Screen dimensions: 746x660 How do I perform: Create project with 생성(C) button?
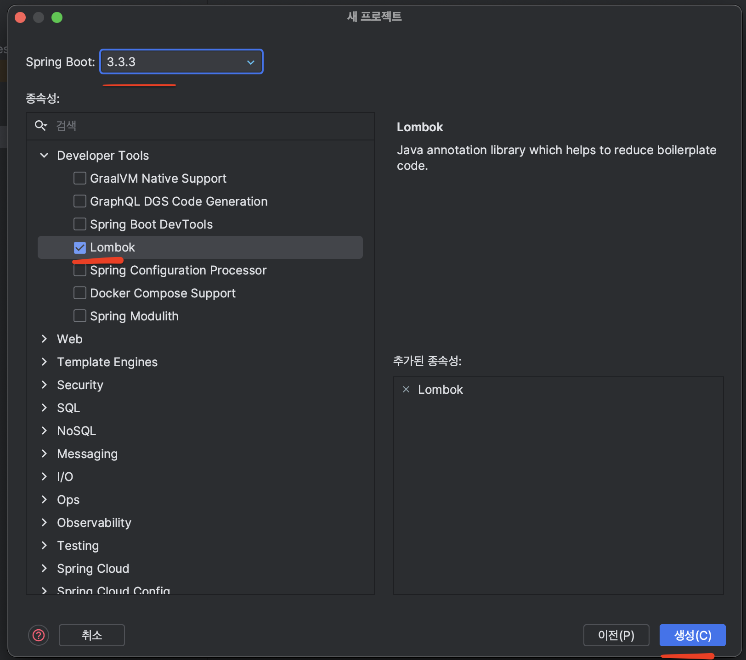[x=692, y=635]
